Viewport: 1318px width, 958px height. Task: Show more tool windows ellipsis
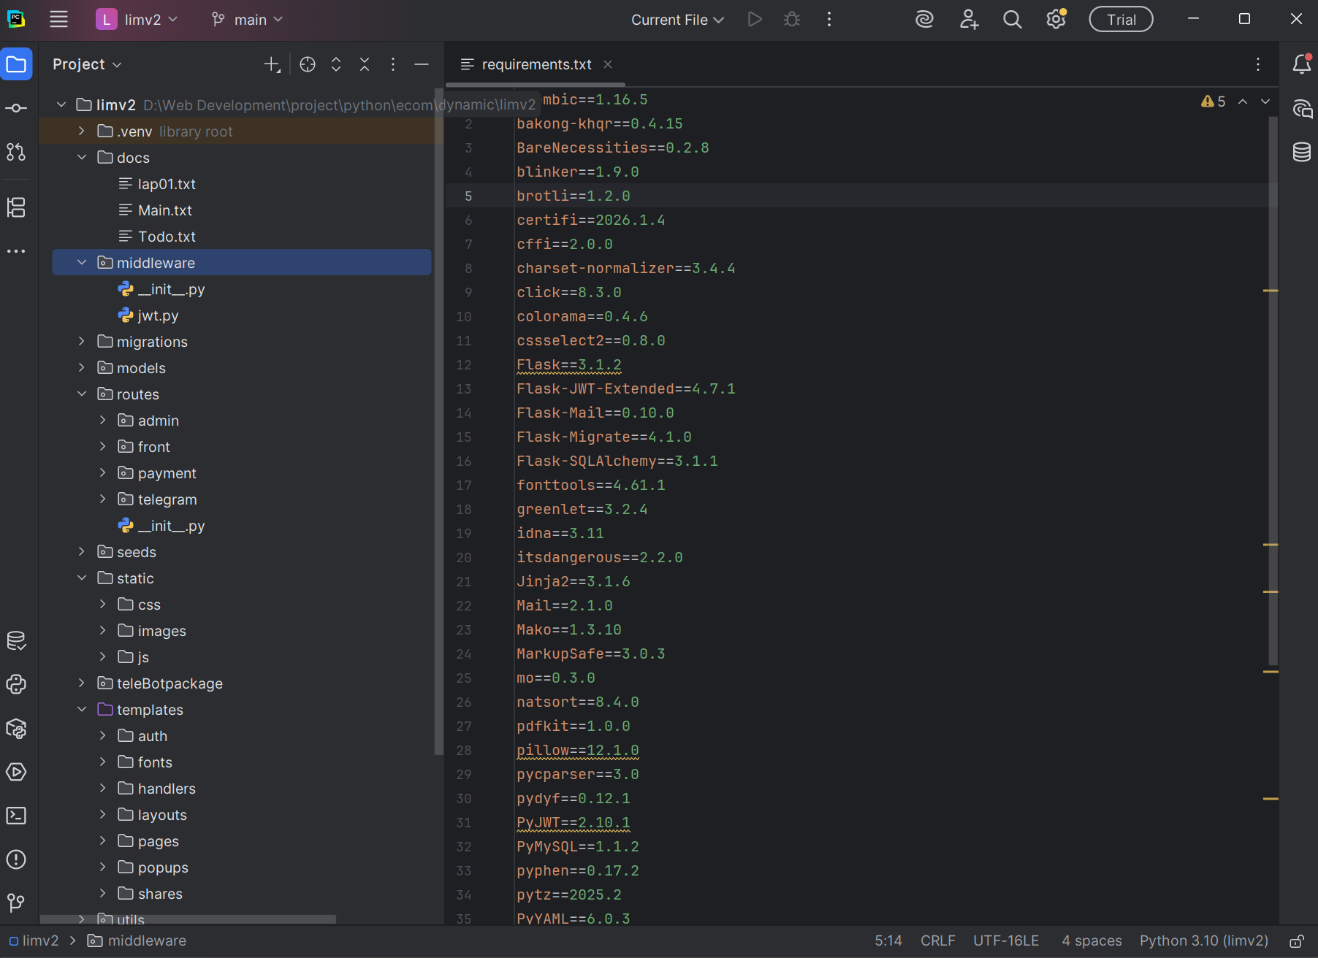[16, 251]
